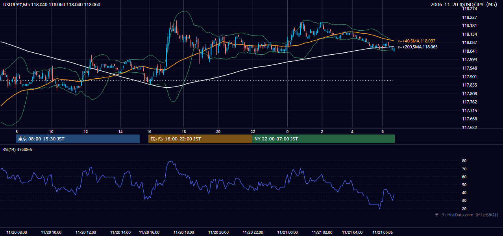
Task: Click the orange 40 SMA label 118.097
Action: pyautogui.click(x=416, y=41)
